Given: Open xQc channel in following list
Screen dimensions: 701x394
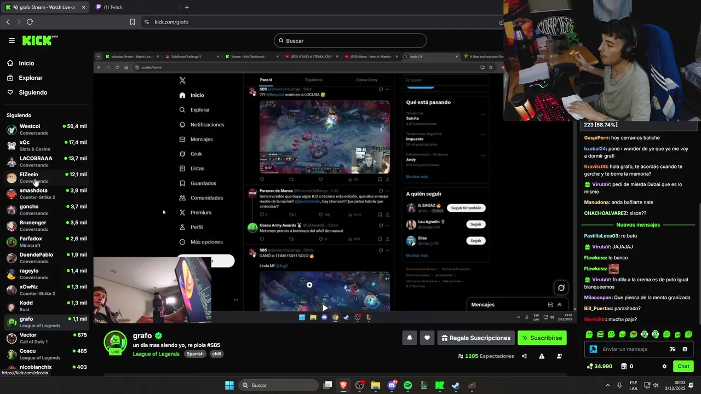Looking at the screenshot, I should [x=47, y=146].
